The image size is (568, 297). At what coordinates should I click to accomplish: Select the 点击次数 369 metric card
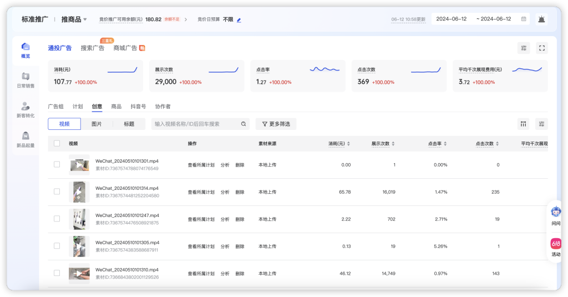coord(399,76)
